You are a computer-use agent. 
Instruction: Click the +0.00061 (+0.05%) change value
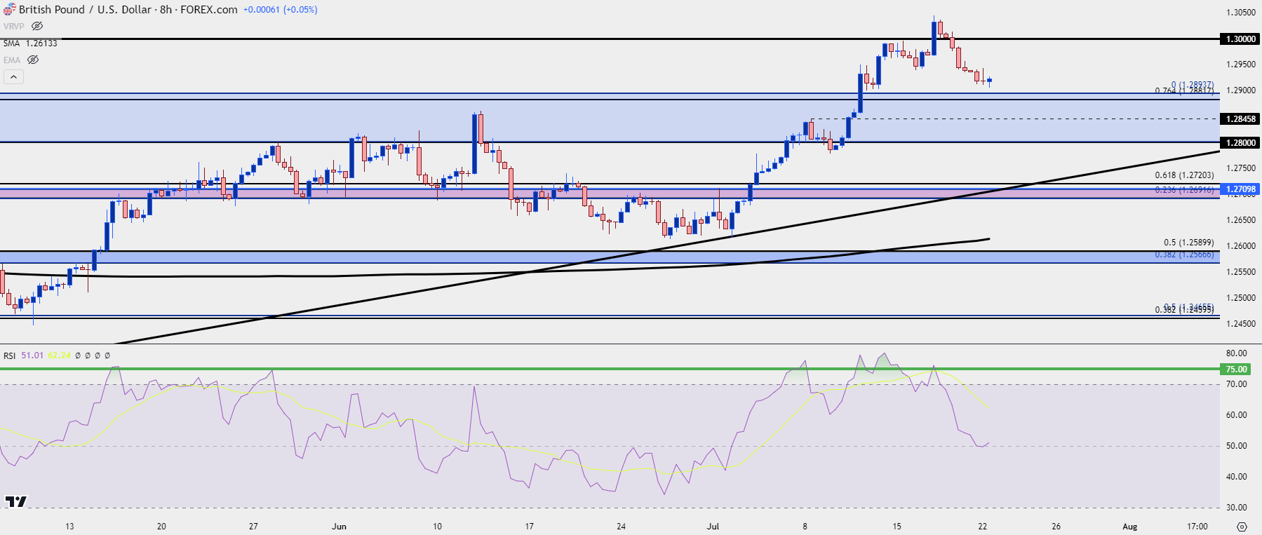click(280, 10)
